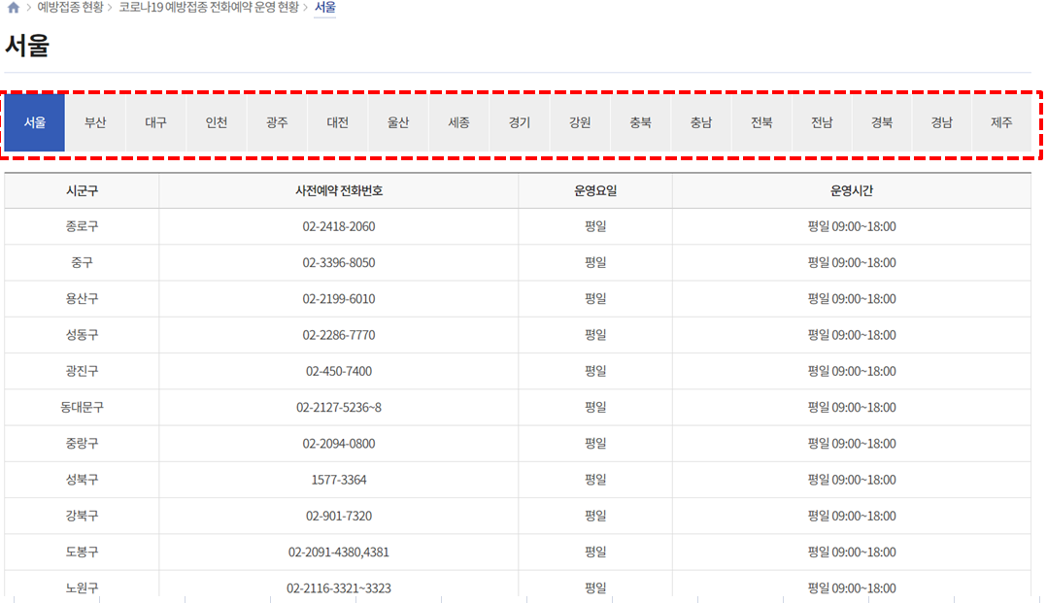This screenshot has height=603, width=1047.
Task: Click phone number 02-3396-8050
Action: tap(339, 262)
